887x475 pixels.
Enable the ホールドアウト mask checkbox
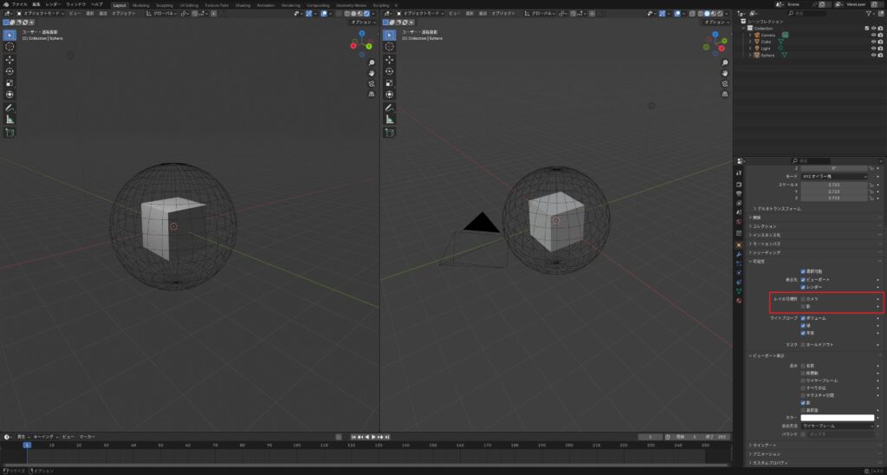(x=803, y=344)
